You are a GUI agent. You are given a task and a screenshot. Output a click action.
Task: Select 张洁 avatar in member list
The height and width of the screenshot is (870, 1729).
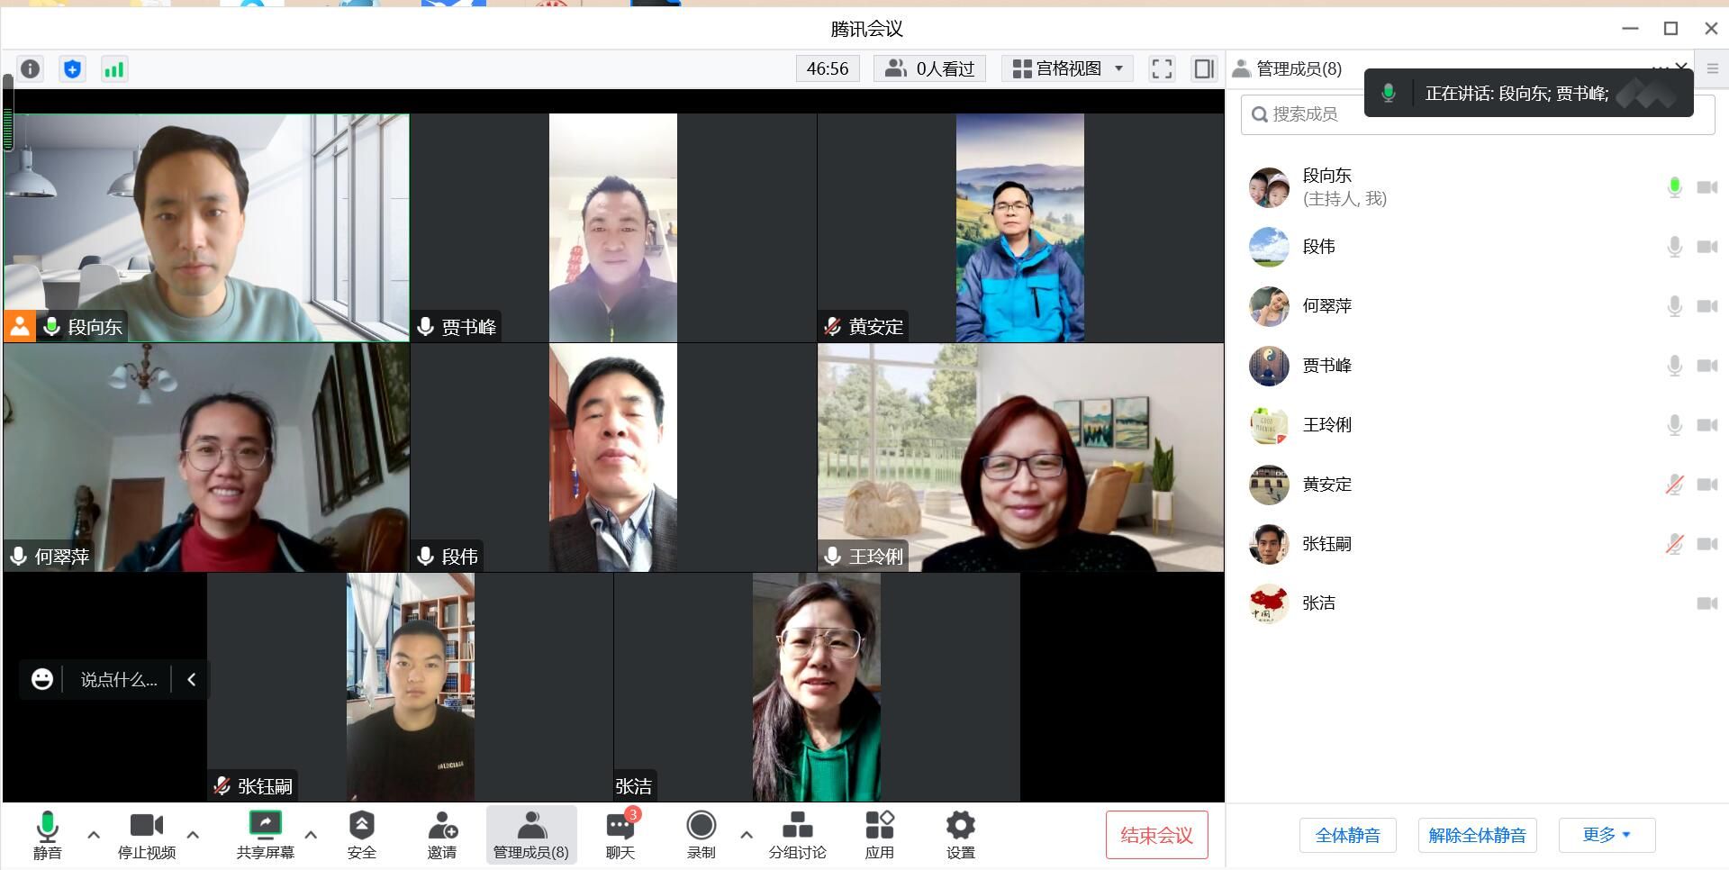point(1269,603)
